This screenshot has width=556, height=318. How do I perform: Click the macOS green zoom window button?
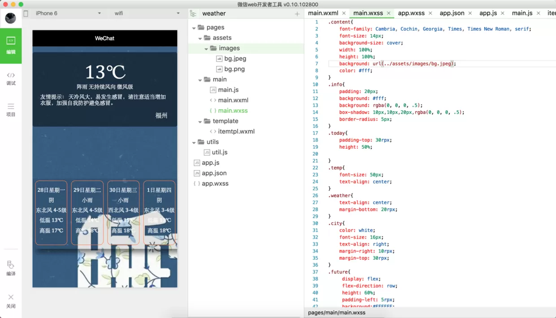21,4
